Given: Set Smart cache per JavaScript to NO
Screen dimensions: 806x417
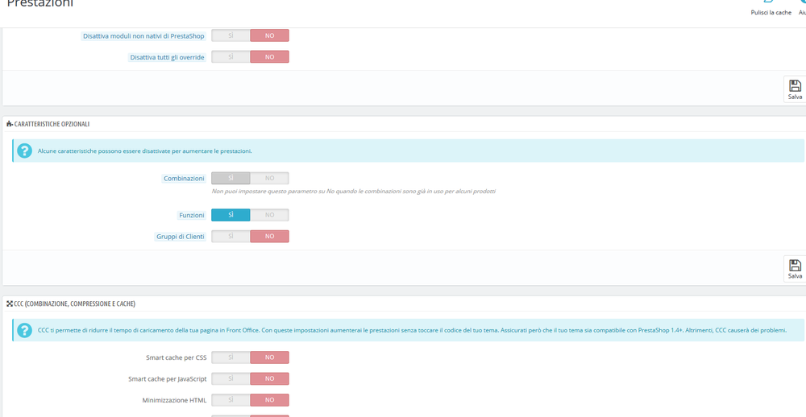Looking at the screenshot, I should 269,379.
